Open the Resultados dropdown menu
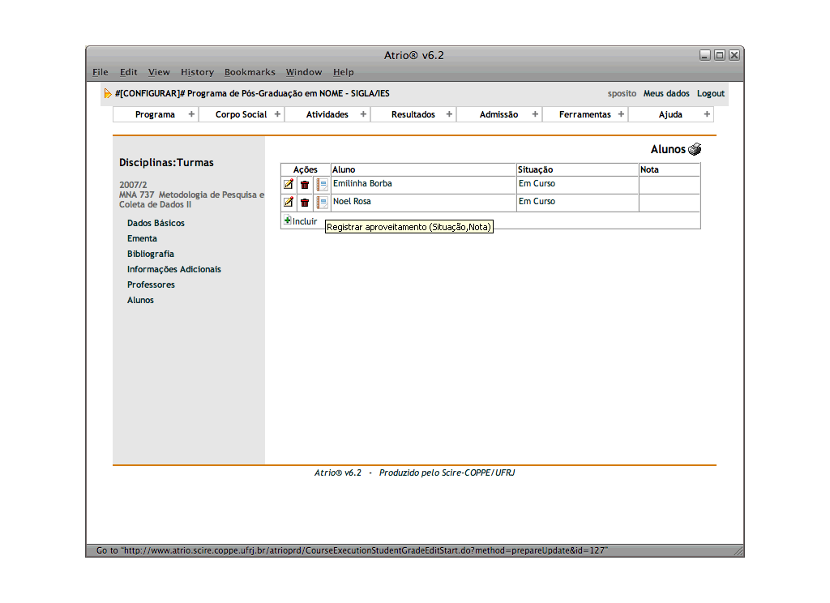 (413, 114)
